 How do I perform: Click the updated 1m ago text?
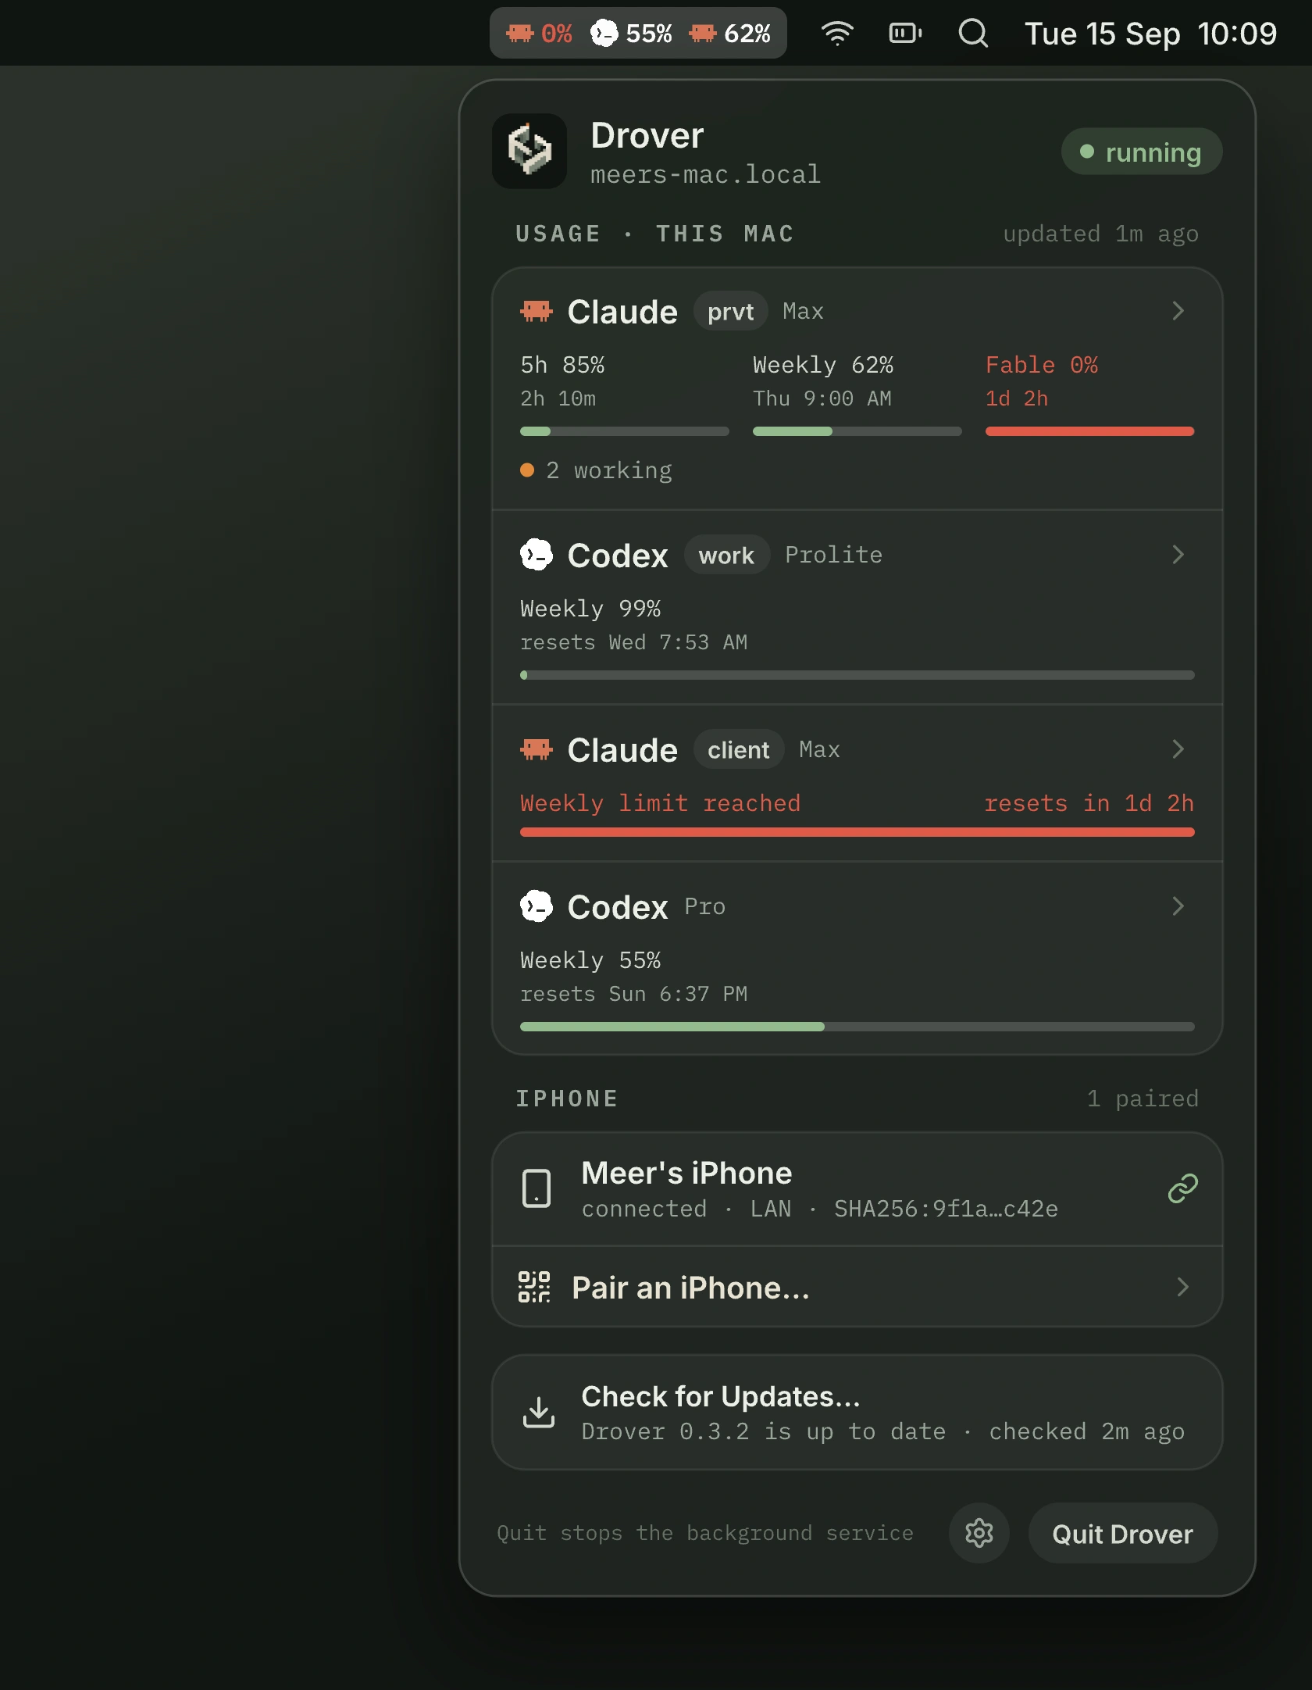[x=1100, y=234]
